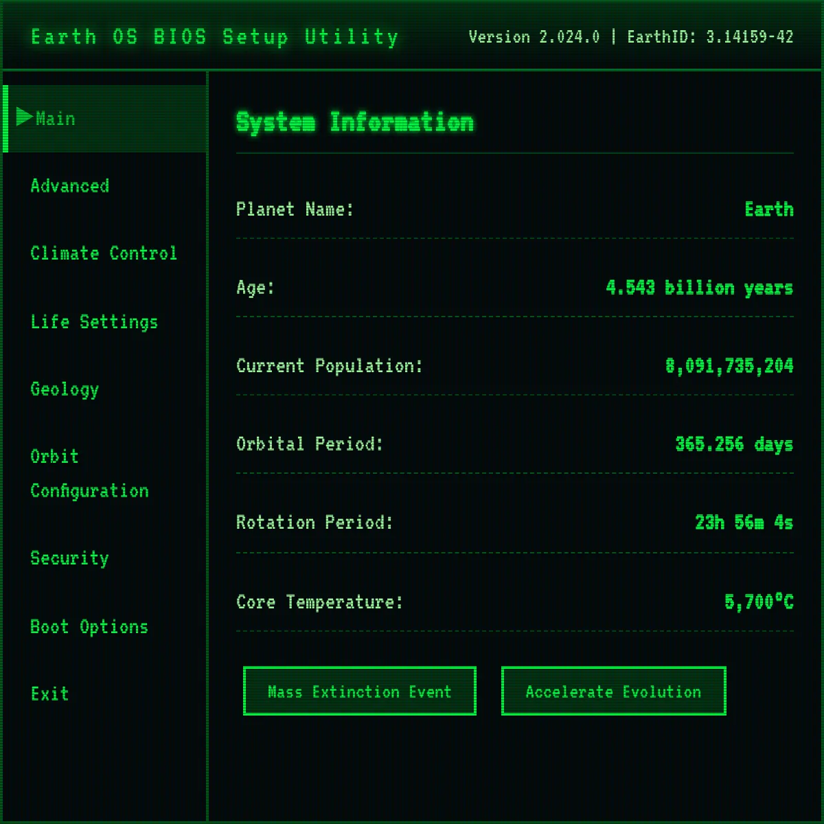Select the Main menu item
824x824 pixels.
coord(105,119)
